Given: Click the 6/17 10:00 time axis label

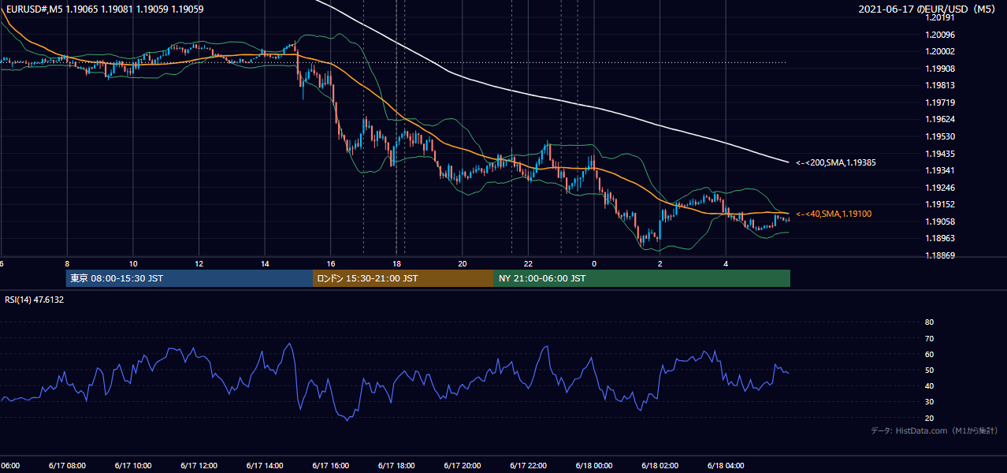Looking at the screenshot, I should point(132,465).
